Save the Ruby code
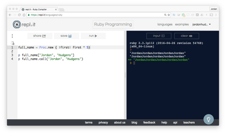Viewport: 226px width, 134px height. [x=66, y=36]
